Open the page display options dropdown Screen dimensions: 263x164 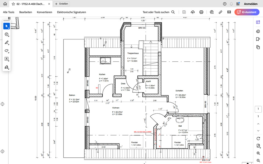point(258,146)
